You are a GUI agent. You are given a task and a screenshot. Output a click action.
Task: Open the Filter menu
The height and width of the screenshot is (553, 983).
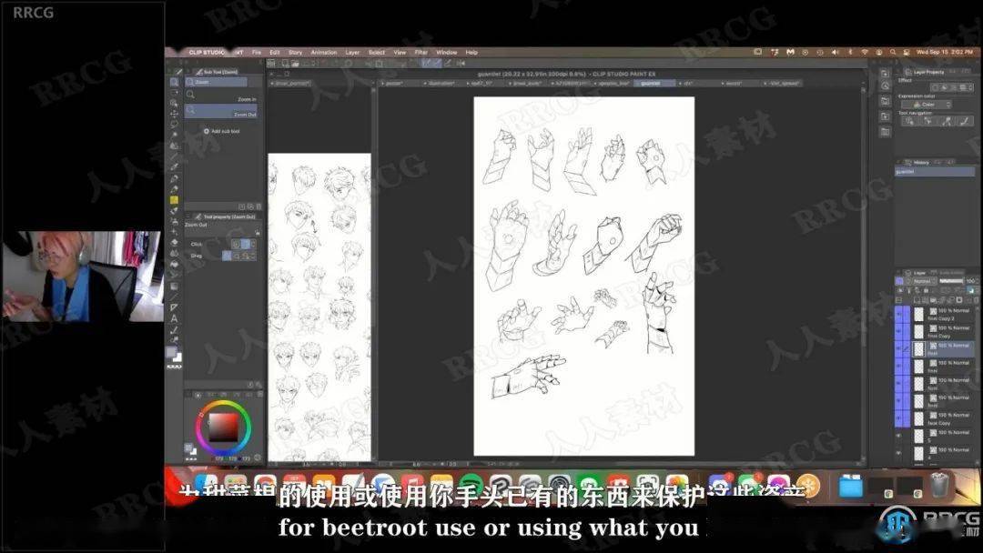(421, 53)
